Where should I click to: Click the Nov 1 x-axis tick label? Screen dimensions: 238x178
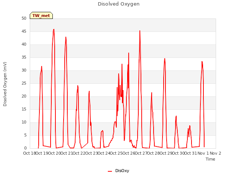203,153
